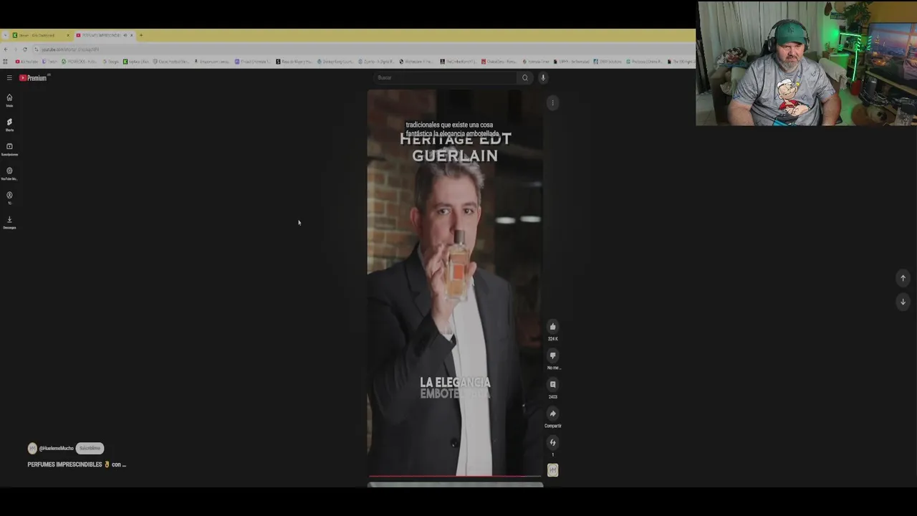Go to next Short with down arrow

pyautogui.click(x=903, y=302)
